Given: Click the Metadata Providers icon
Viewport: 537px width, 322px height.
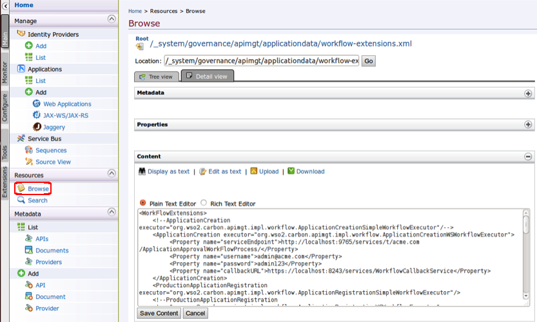Looking at the screenshot, I should click(29, 262).
